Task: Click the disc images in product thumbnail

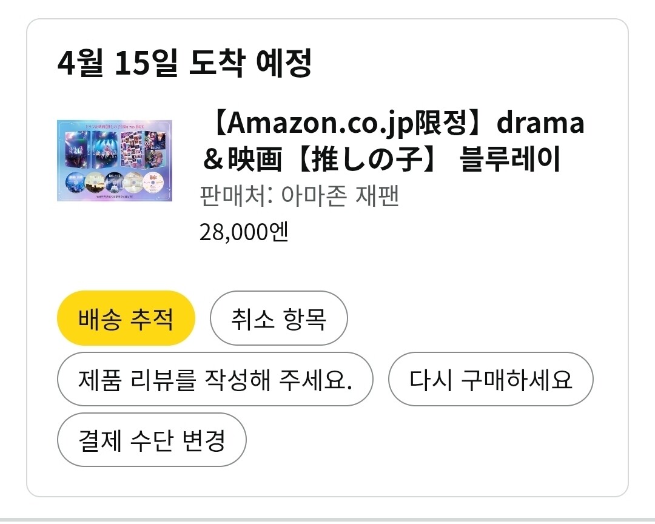Action: pos(115,183)
